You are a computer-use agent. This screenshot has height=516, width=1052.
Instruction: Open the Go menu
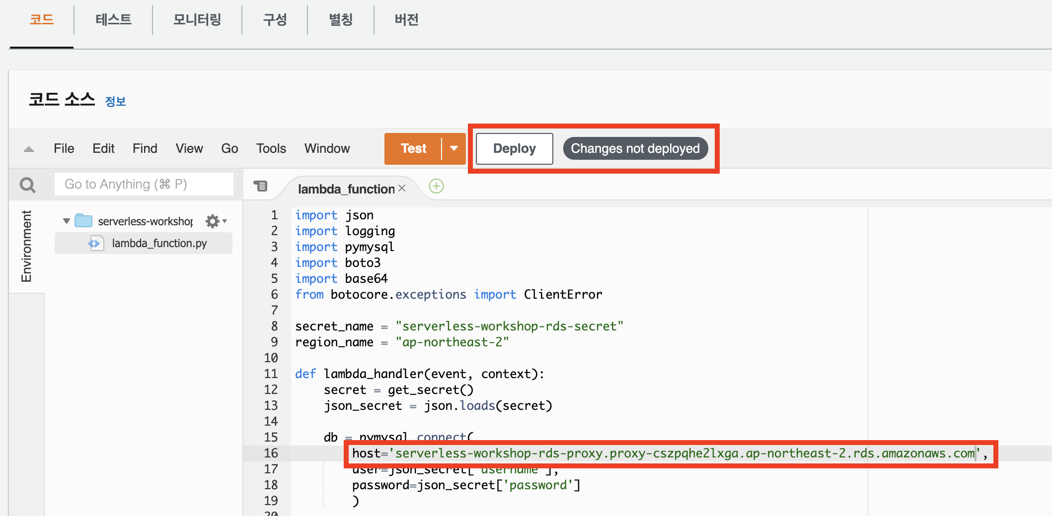pos(229,148)
